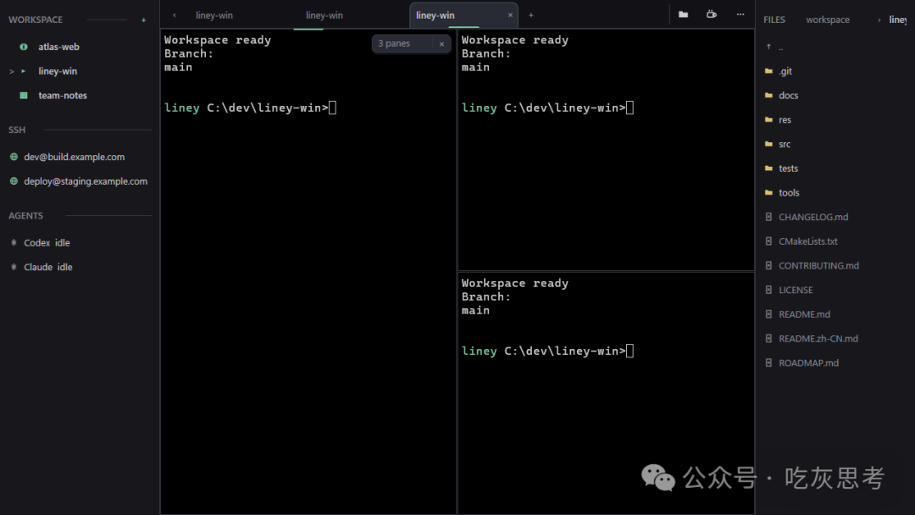Click the globe icon for deploy@staging.example.com
This screenshot has width=915, height=515.
[14, 181]
